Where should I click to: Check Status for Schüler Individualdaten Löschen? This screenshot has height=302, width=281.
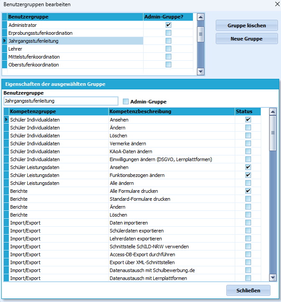(248, 135)
